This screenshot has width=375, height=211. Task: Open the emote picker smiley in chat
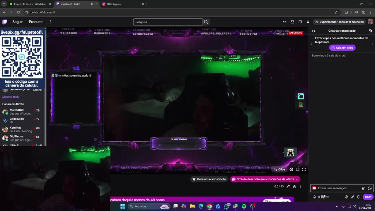tap(370, 188)
